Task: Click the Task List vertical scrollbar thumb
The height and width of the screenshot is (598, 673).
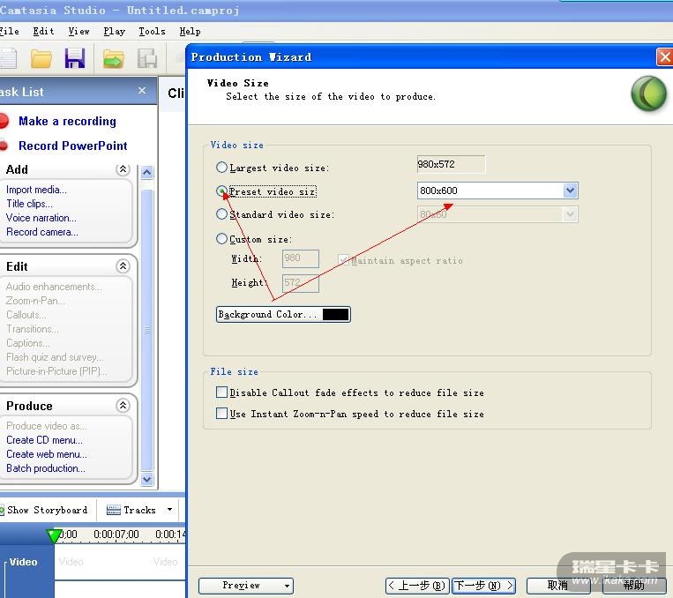Action: 146,330
